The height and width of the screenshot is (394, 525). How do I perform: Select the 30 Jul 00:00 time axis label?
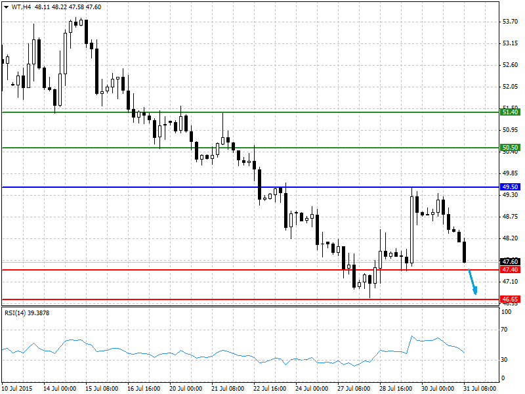pos(438,388)
